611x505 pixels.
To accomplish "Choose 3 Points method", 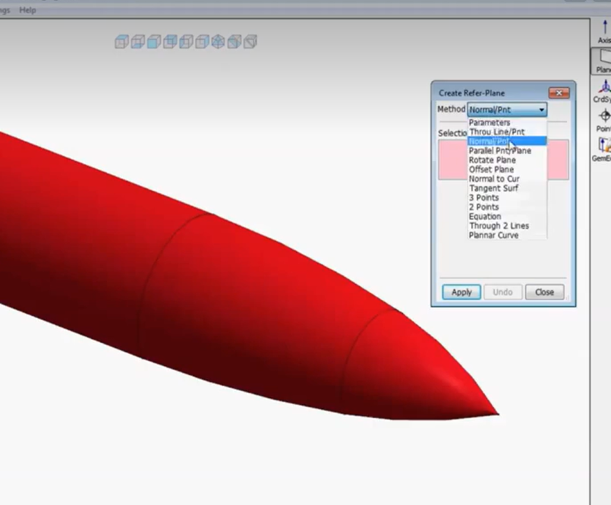I will point(507,197).
